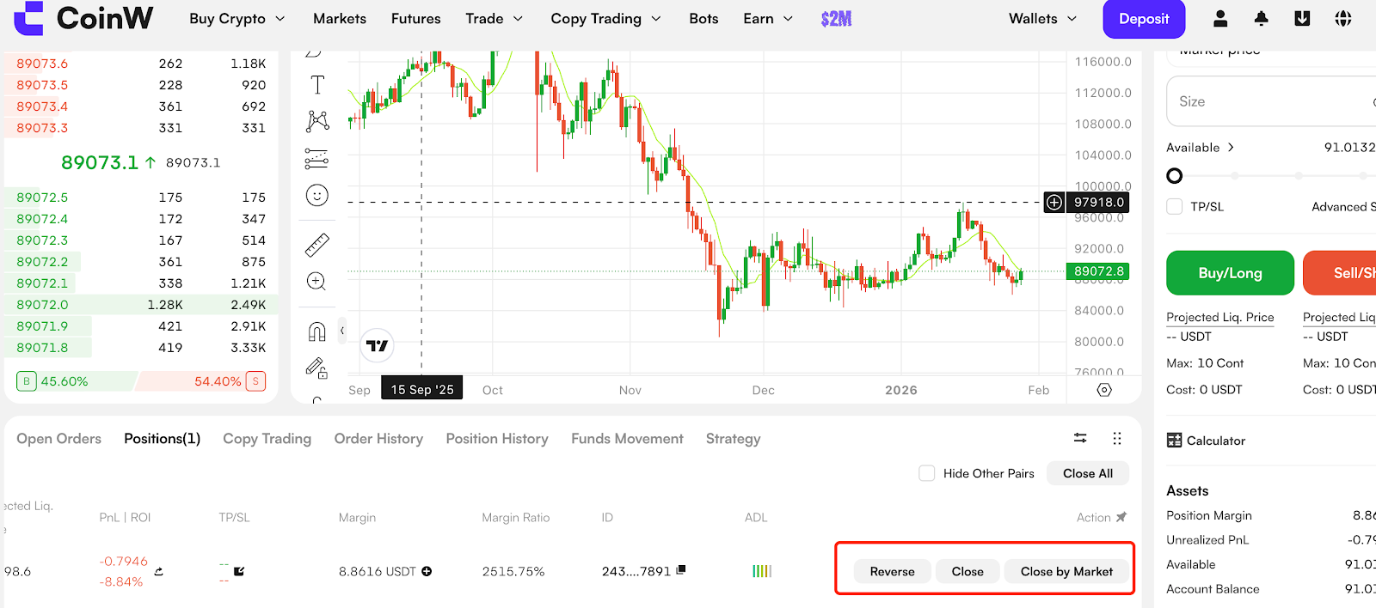Click the globe language icon
This screenshot has width=1376, height=608.
click(1342, 19)
